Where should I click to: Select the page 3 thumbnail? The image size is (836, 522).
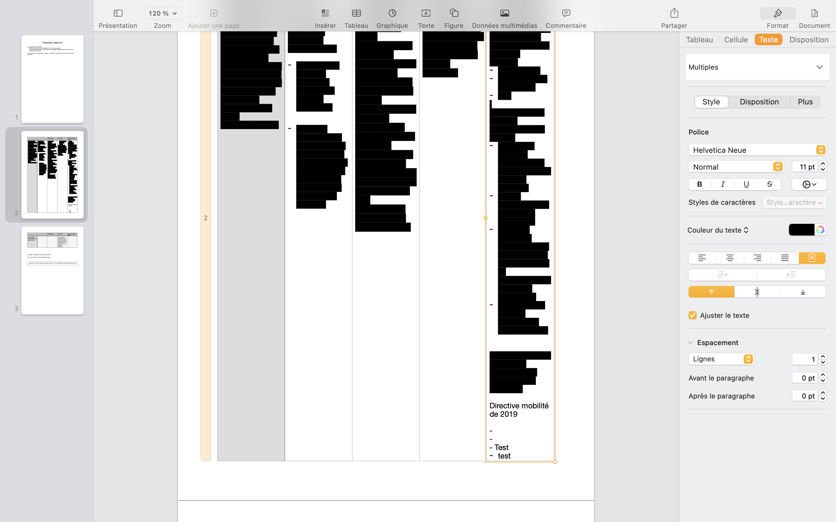pos(53,270)
